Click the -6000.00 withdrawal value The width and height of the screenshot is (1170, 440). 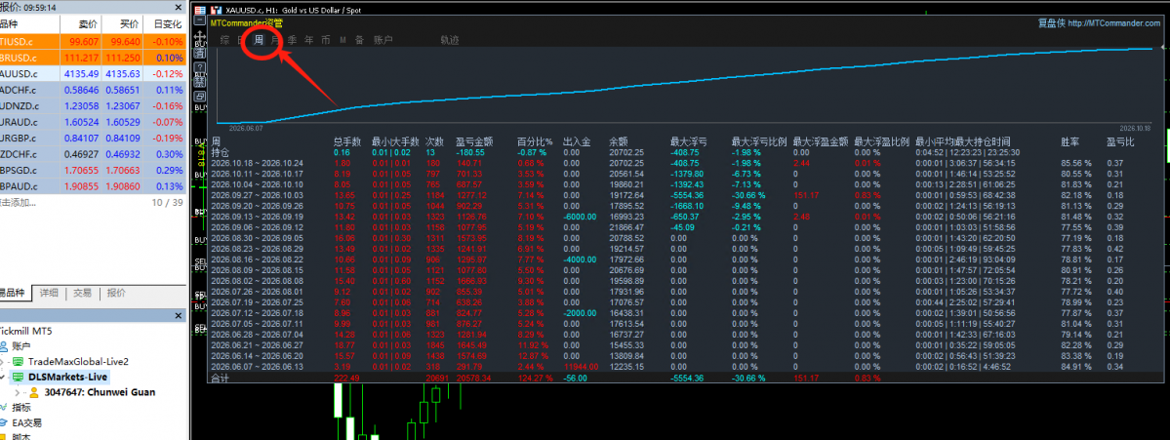point(579,216)
